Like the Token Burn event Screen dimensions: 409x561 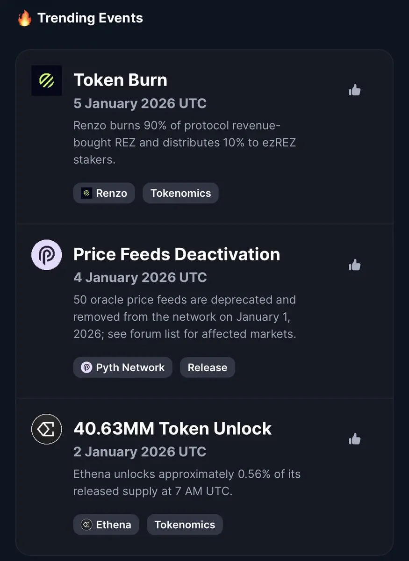click(x=355, y=90)
